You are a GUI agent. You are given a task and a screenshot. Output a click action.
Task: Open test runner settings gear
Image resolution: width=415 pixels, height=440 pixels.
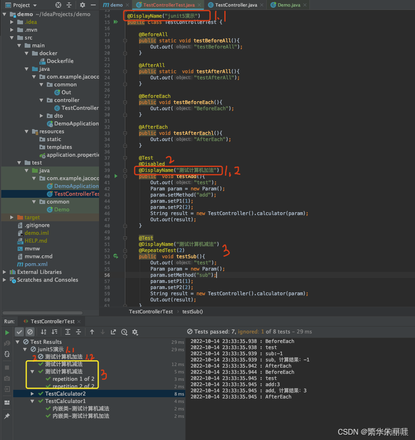[x=135, y=332]
